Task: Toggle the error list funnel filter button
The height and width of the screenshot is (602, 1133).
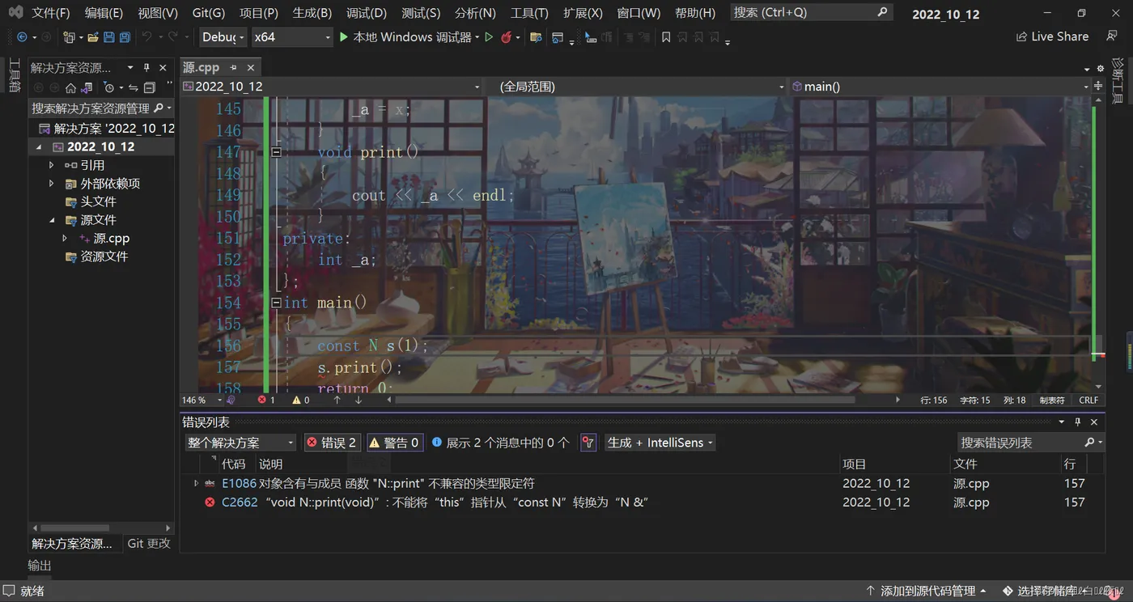Action: pos(588,443)
